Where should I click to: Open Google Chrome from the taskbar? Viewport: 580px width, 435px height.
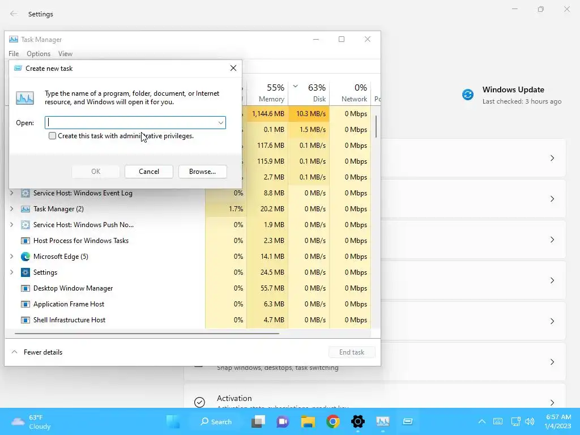[x=333, y=421]
